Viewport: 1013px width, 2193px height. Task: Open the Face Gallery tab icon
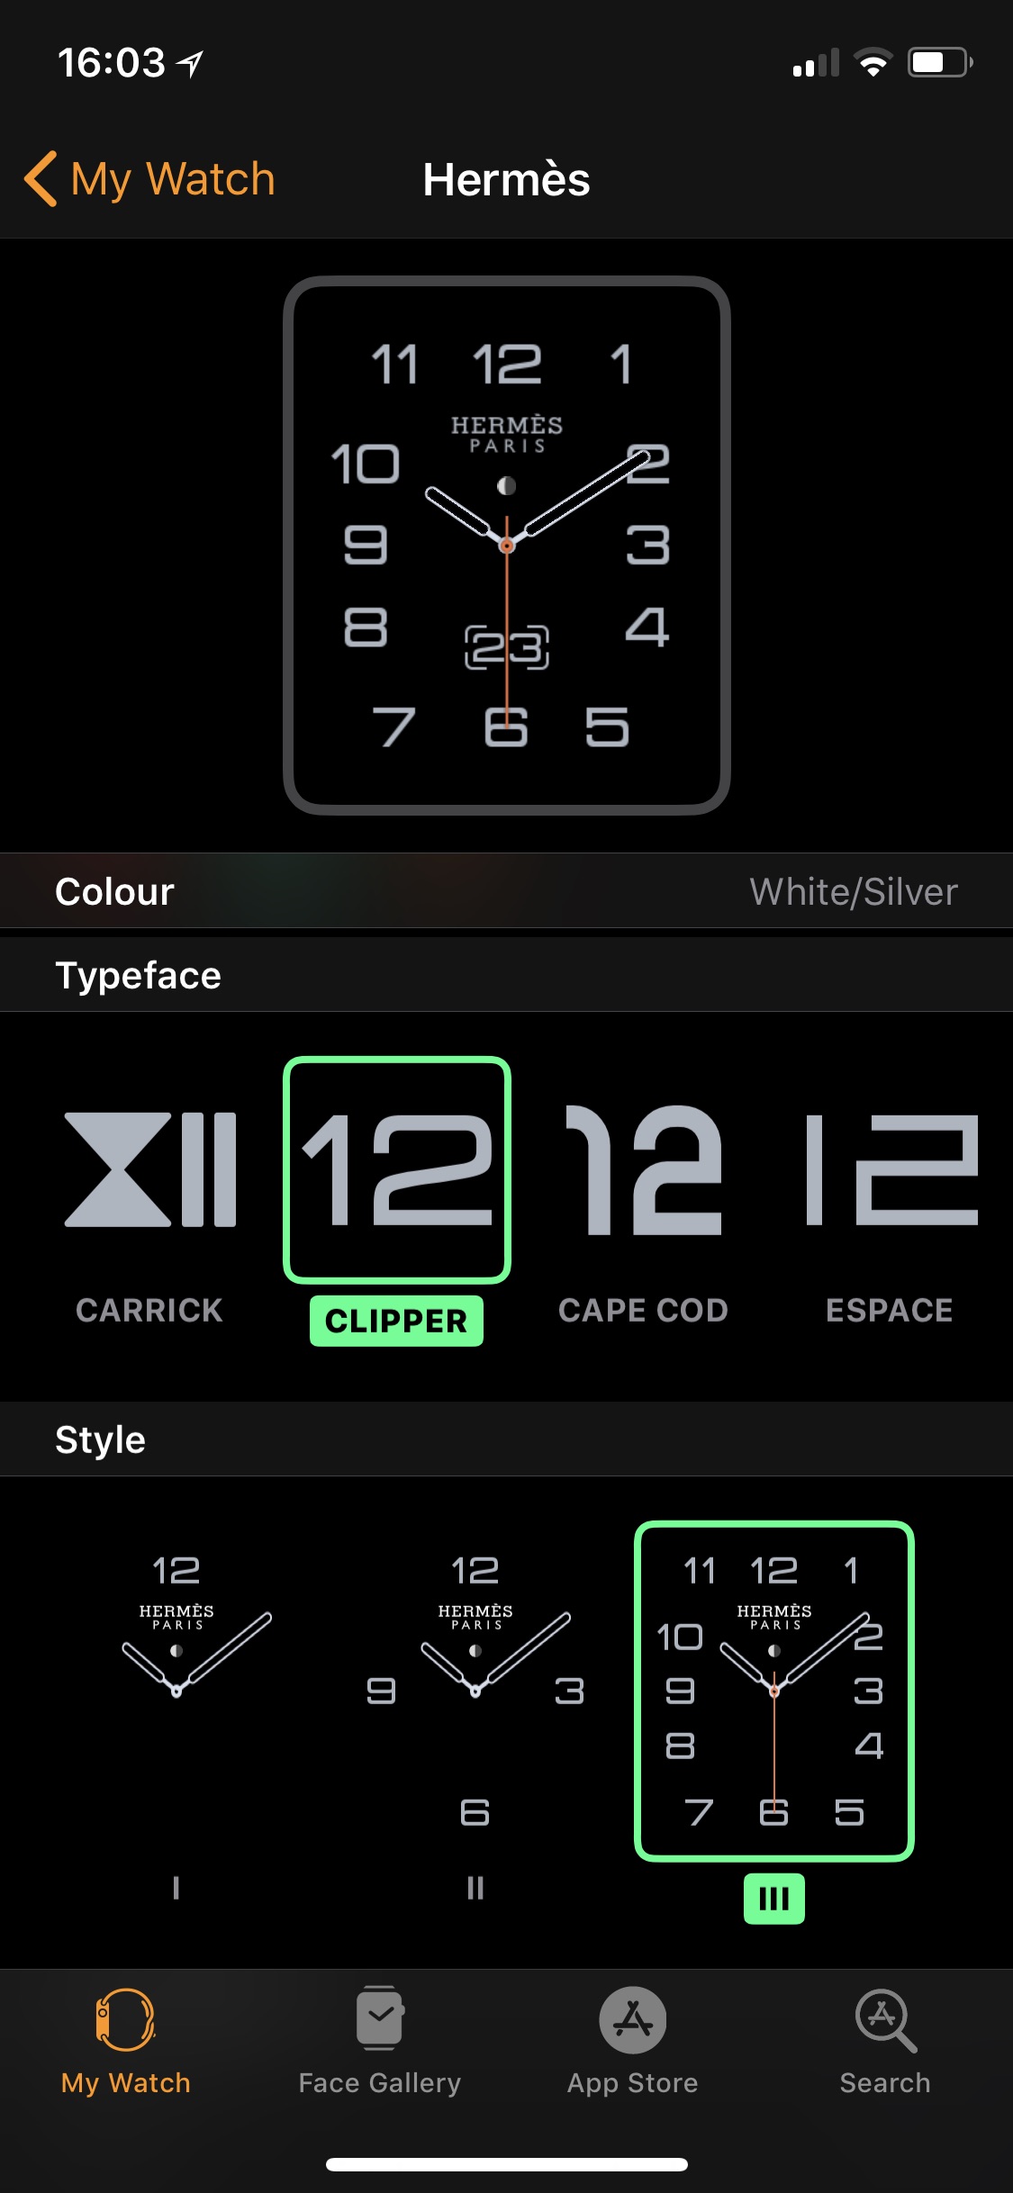(380, 2017)
